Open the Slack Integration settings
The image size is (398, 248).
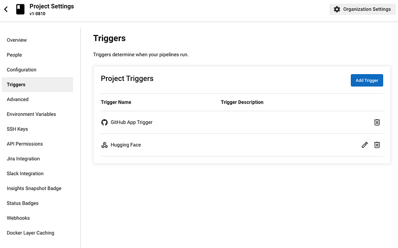[x=25, y=173]
